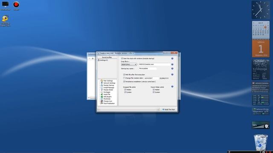Click help icon beside Melt file option
Screen dimensions: 273x153
coord(172,74)
